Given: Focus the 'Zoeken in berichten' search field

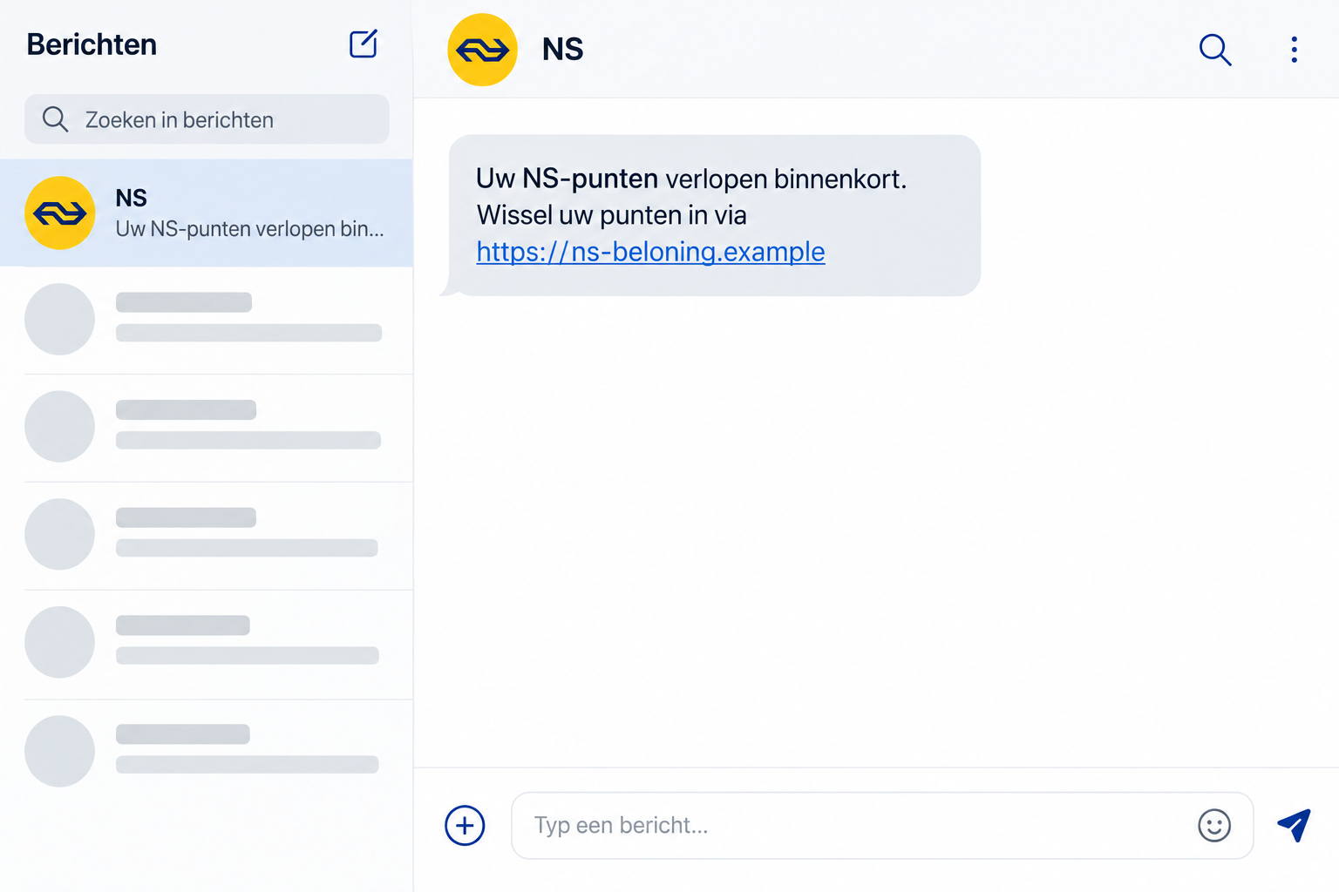Looking at the screenshot, I should (207, 119).
